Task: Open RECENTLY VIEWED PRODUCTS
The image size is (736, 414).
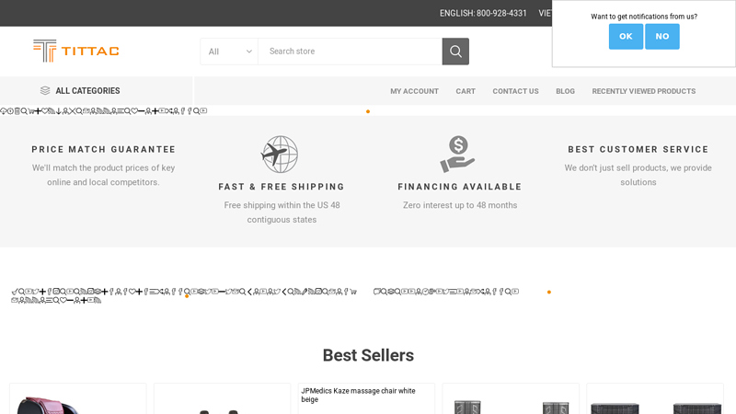Action: (x=643, y=91)
